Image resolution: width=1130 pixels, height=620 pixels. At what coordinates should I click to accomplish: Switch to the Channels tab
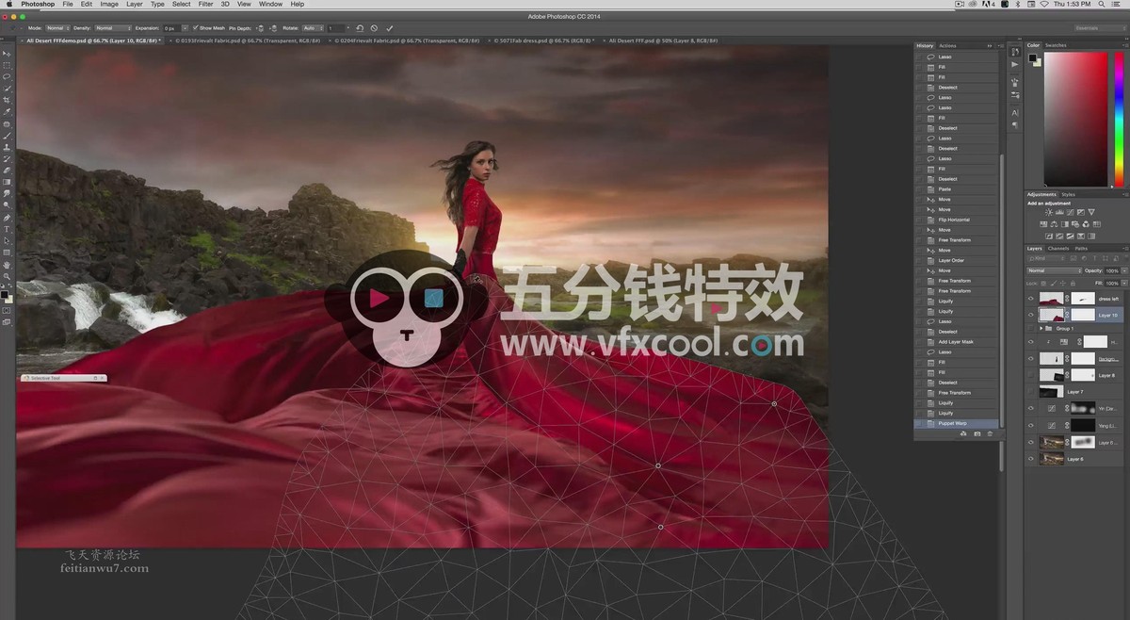click(x=1058, y=249)
